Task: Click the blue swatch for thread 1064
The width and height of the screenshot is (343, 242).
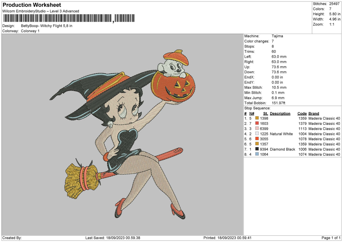Action: pyautogui.click(x=257, y=154)
